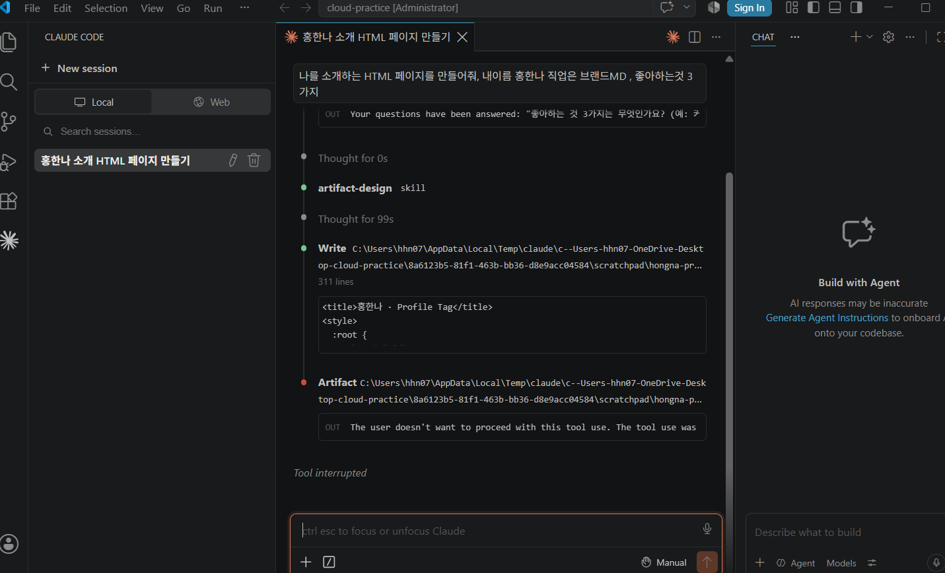Start a new chat with plus icon
This screenshot has width=945, height=573.
point(855,37)
